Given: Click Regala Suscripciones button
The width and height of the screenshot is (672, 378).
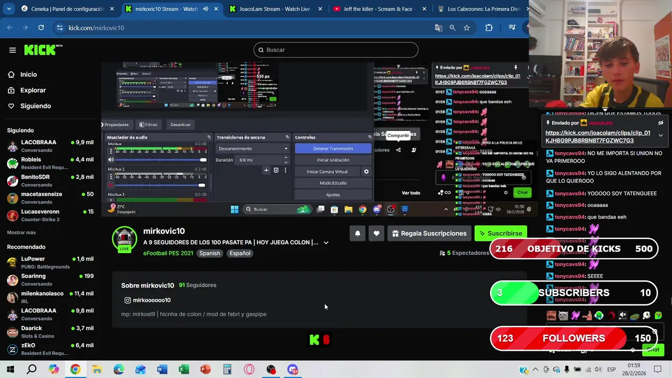Looking at the screenshot, I should coord(429,233).
